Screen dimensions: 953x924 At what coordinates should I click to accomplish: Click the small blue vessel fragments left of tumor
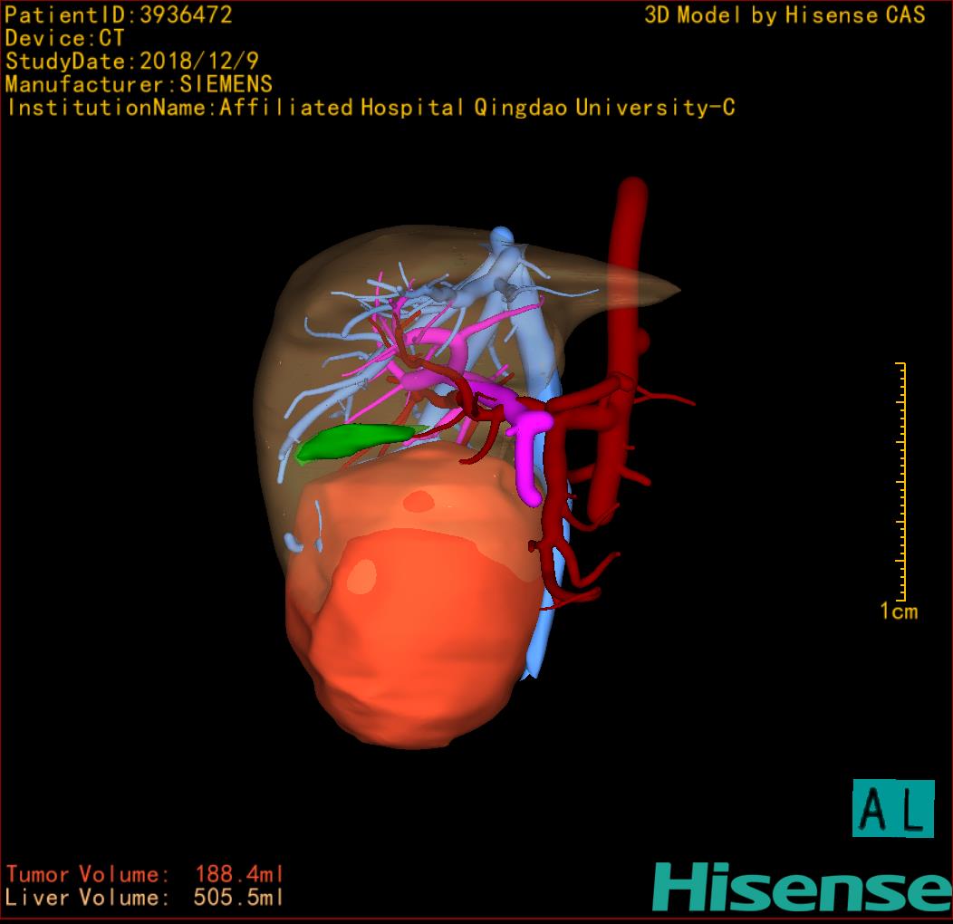coord(303,534)
